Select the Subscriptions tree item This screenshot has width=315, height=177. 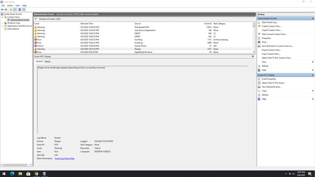pyautogui.click(x=13, y=29)
